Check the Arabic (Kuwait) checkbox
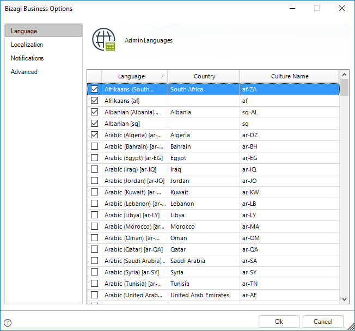The height and width of the screenshot is (331, 355). point(94,192)
